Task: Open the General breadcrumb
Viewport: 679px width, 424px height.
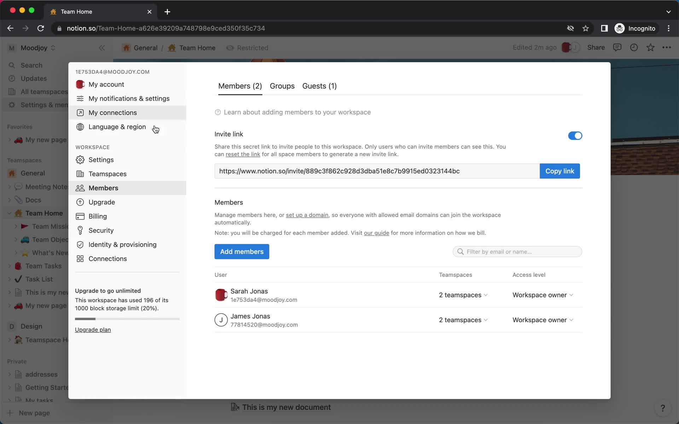Action: (x=140, y=48)
